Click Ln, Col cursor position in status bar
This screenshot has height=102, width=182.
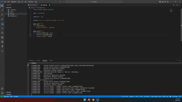125,96
